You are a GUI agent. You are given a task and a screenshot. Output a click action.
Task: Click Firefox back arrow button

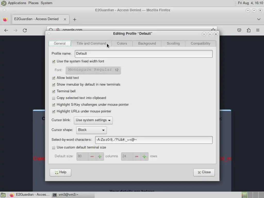tap(6, 30)
